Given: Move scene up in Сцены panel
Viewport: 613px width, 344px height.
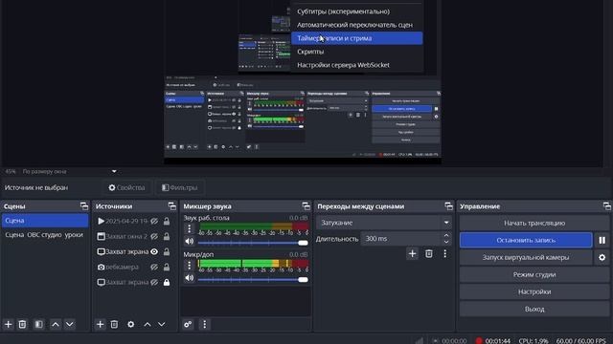Looking at the screenshot, I should pyautogui.click(x=56, y=324).
